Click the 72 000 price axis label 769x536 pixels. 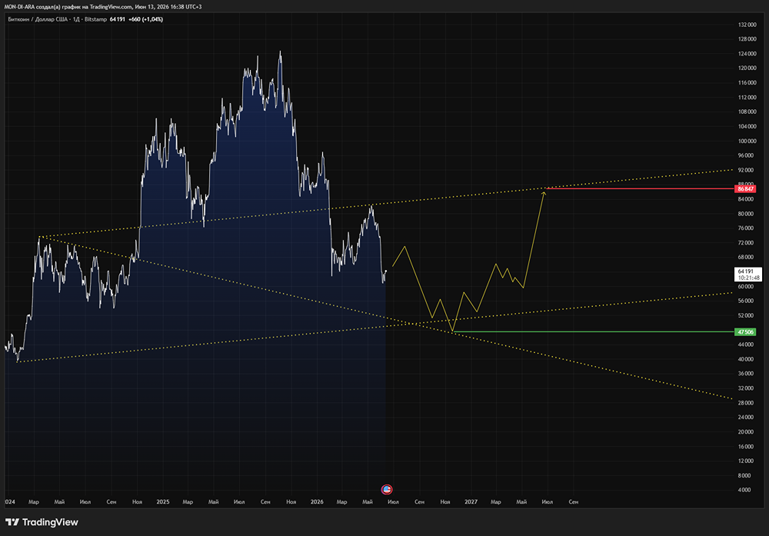click(745, 243)
